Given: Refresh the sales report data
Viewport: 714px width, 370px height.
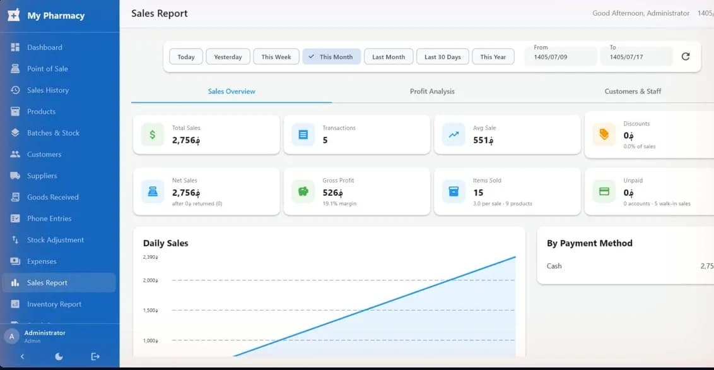Looking at the screenshot, I should coord(686,56).
